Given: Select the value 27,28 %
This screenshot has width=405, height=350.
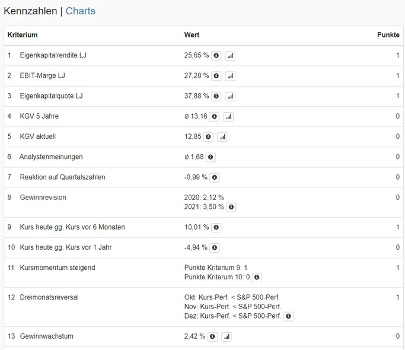Looking at the screenshot, I should 196,76.
